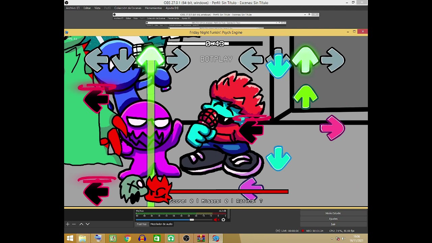Click the red player health icon

[159, 190]
